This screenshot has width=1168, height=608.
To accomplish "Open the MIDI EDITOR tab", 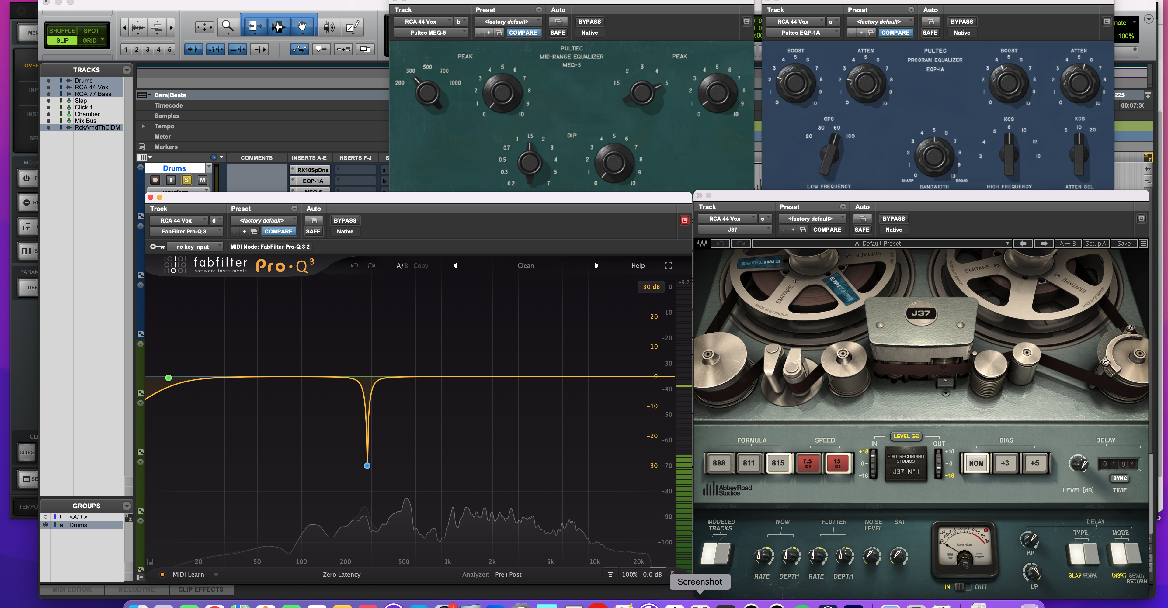I will click(x=72, y=589).
